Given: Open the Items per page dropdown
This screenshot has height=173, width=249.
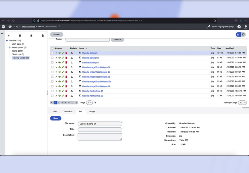Looking at the screenshot, I should (242, 103).
